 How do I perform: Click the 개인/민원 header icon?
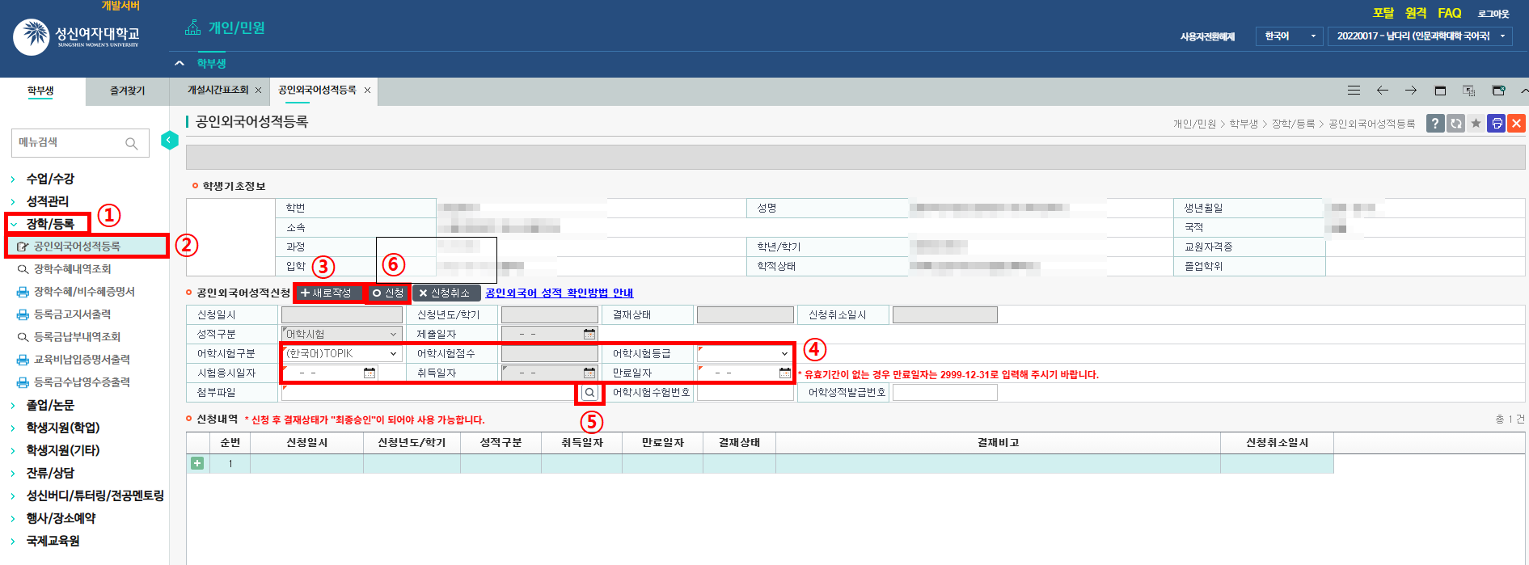pyautogui.click(x=192, y=27)
